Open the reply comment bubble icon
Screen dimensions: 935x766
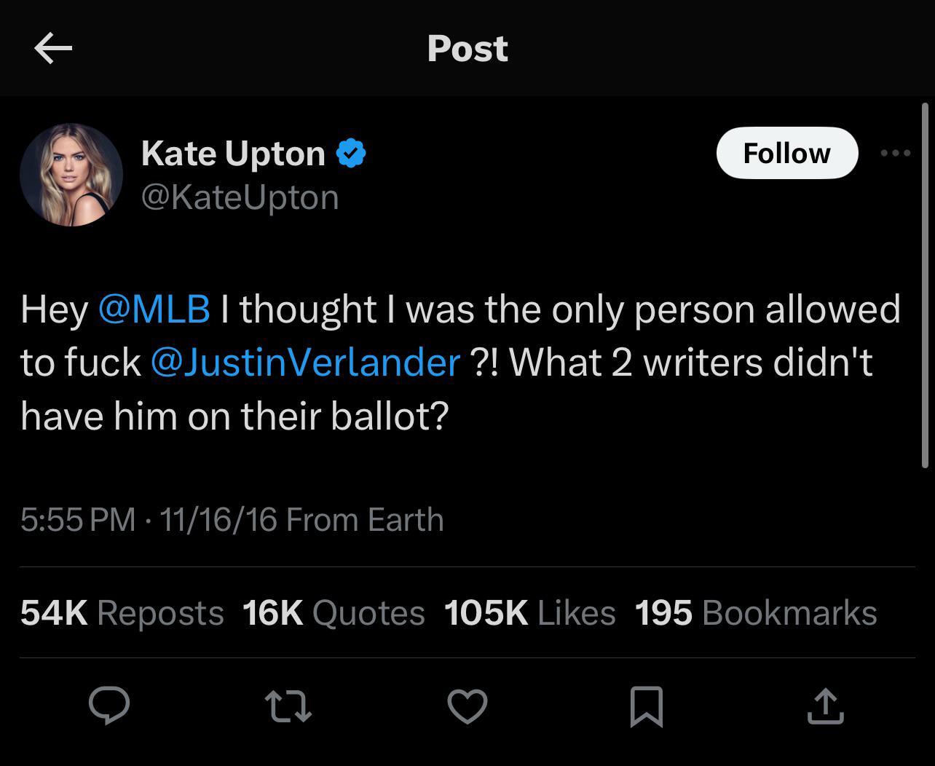(x=109, y=706)
